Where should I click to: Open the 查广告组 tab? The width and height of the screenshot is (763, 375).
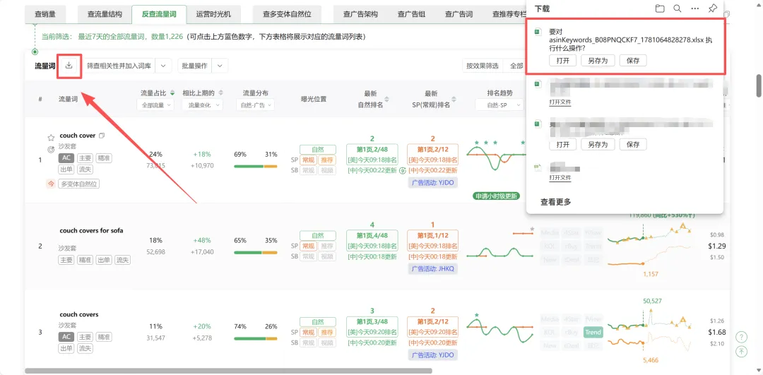click(411, 14)
